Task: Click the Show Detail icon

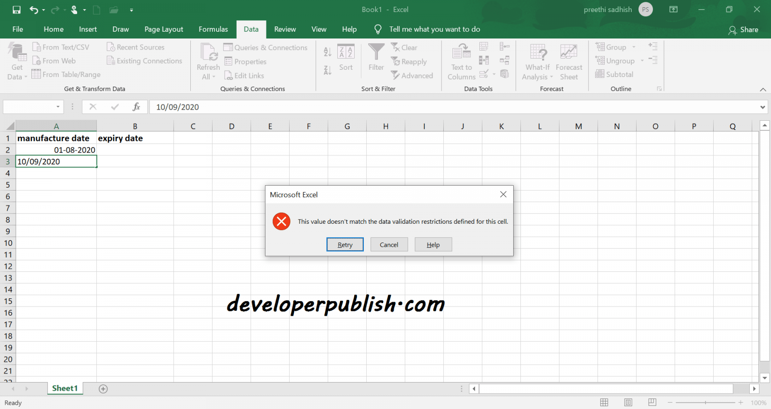Action: [653, 46]
